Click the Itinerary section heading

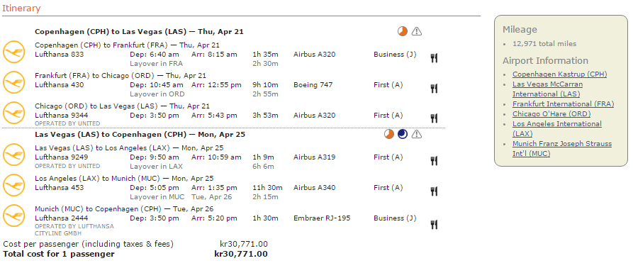[x=21, y=8]
